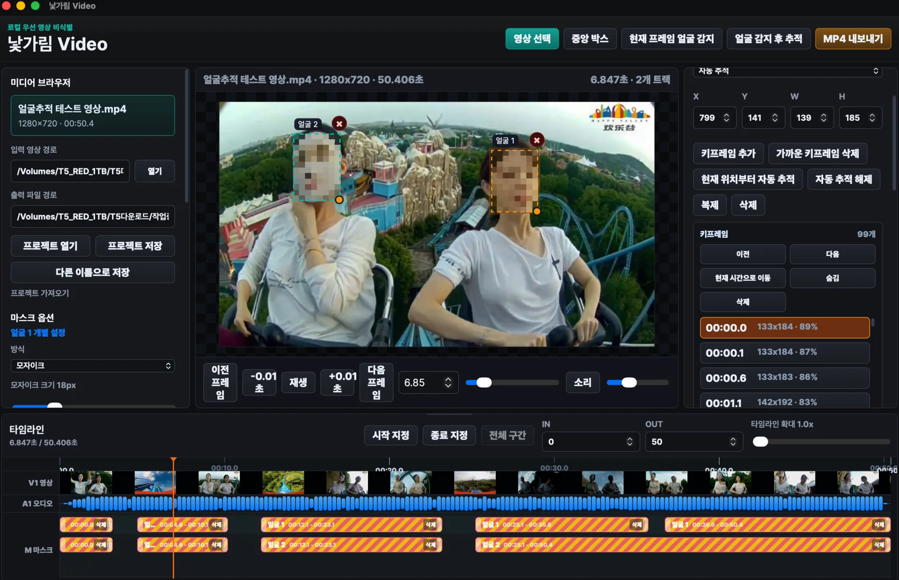Select the 얼굴 1 label tag on the video
Viewport: 899px width, 580px height.
[x=505, y=140]
